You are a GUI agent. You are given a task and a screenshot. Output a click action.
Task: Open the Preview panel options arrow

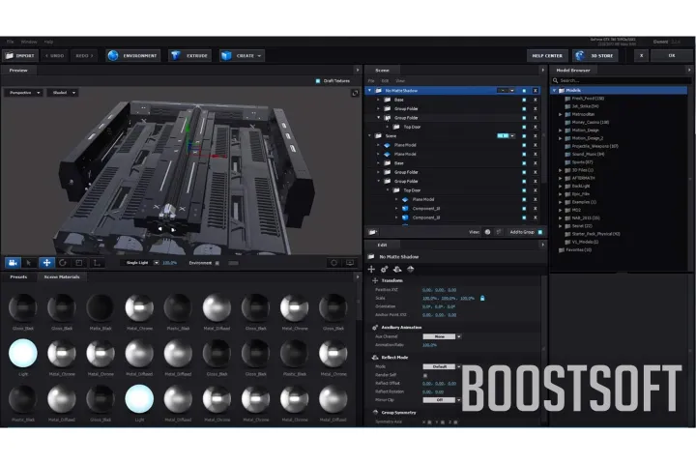[x=358, y=71]
